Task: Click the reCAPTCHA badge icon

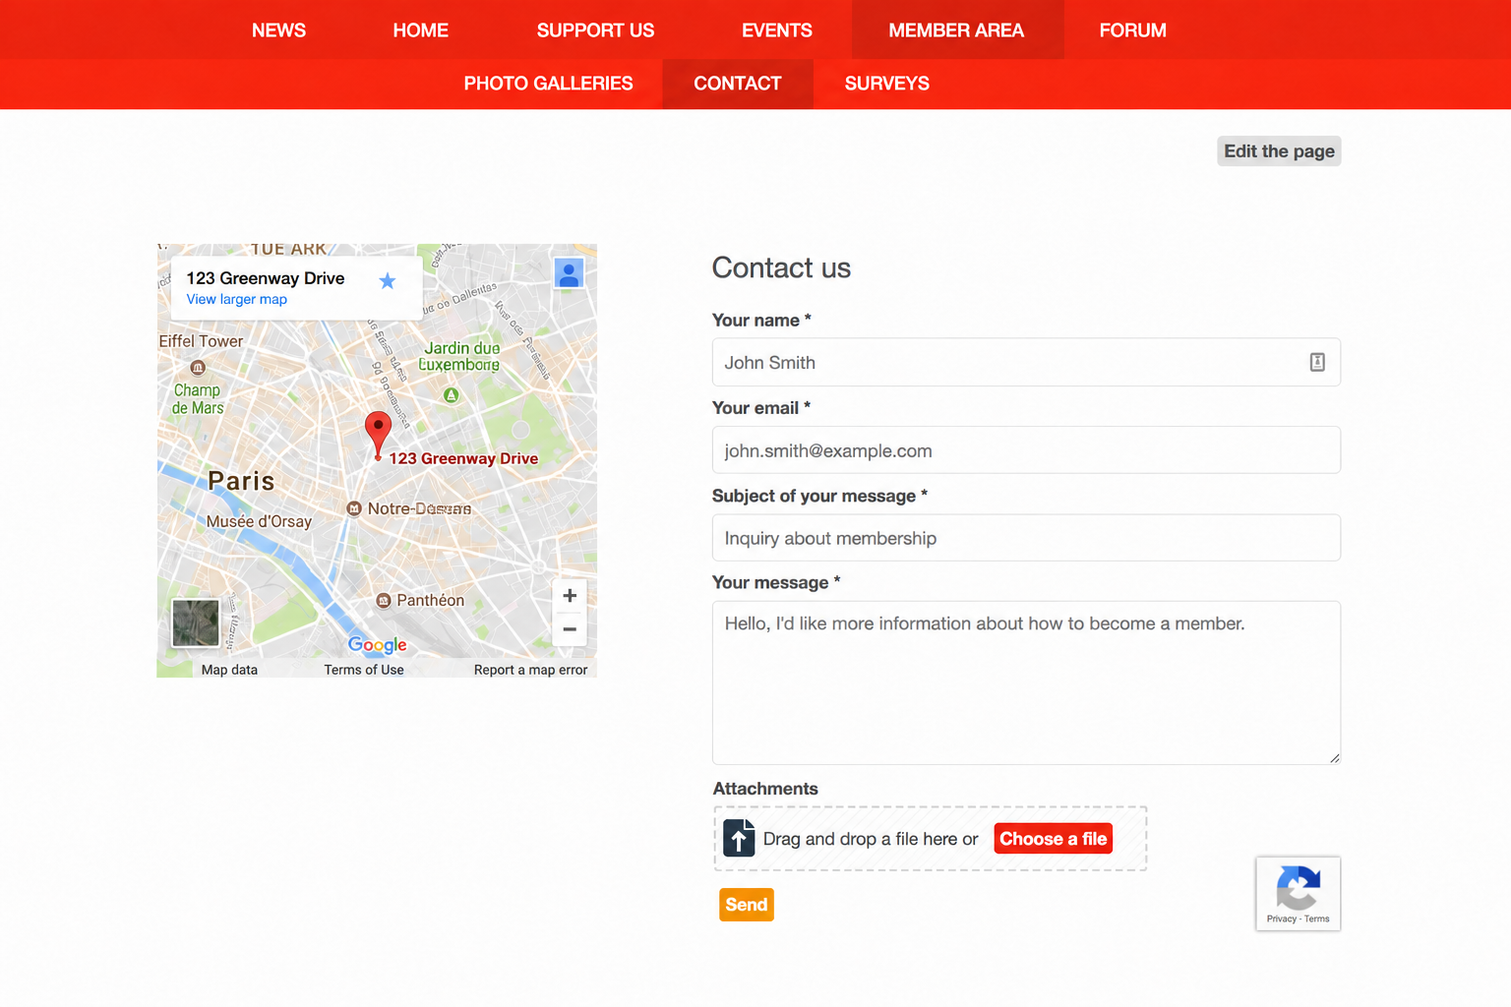Action: [x=1298, y=893]
